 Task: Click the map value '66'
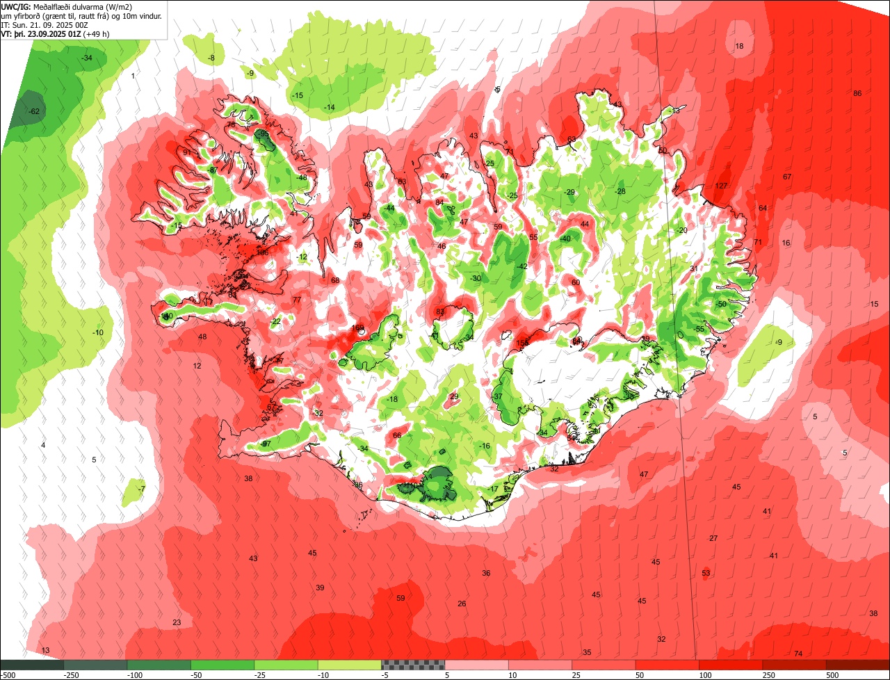[397, 435]
